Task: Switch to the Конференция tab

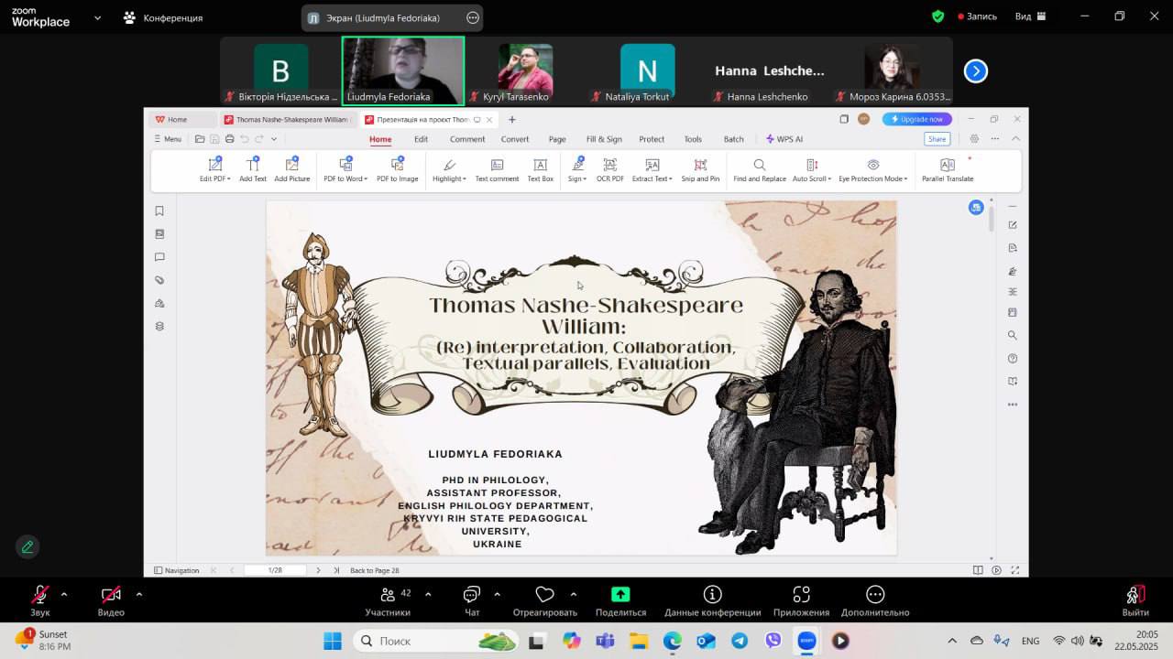Action: (x=163, y=17)
